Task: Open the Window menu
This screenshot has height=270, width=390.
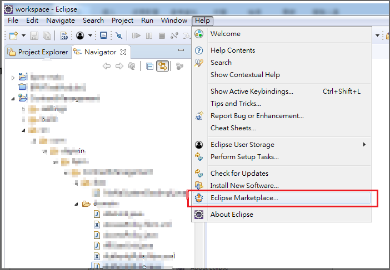Action: pos(174,21)
